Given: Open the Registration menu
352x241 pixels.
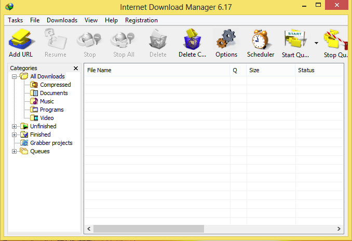Looking at the screenshot, I should coord(141,20).
